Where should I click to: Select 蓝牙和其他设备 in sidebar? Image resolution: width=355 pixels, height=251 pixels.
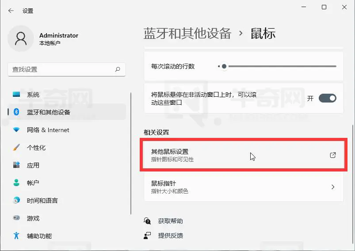pos(67,112)
